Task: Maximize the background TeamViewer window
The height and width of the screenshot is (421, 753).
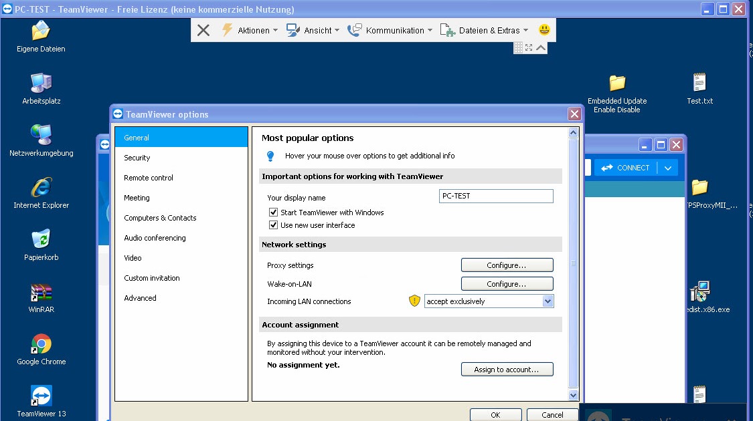Action: coord(661,145)
